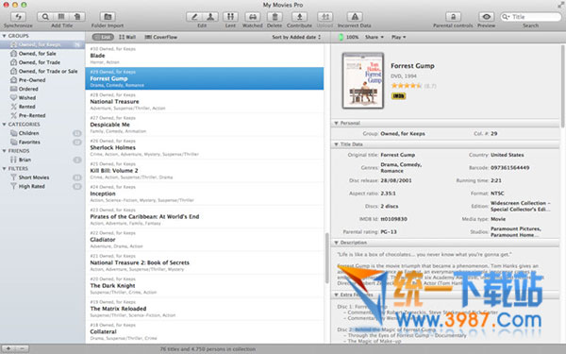Open Folder Import from the toolbar
Viewport: 566px width, 354px height.
(108, 17)
